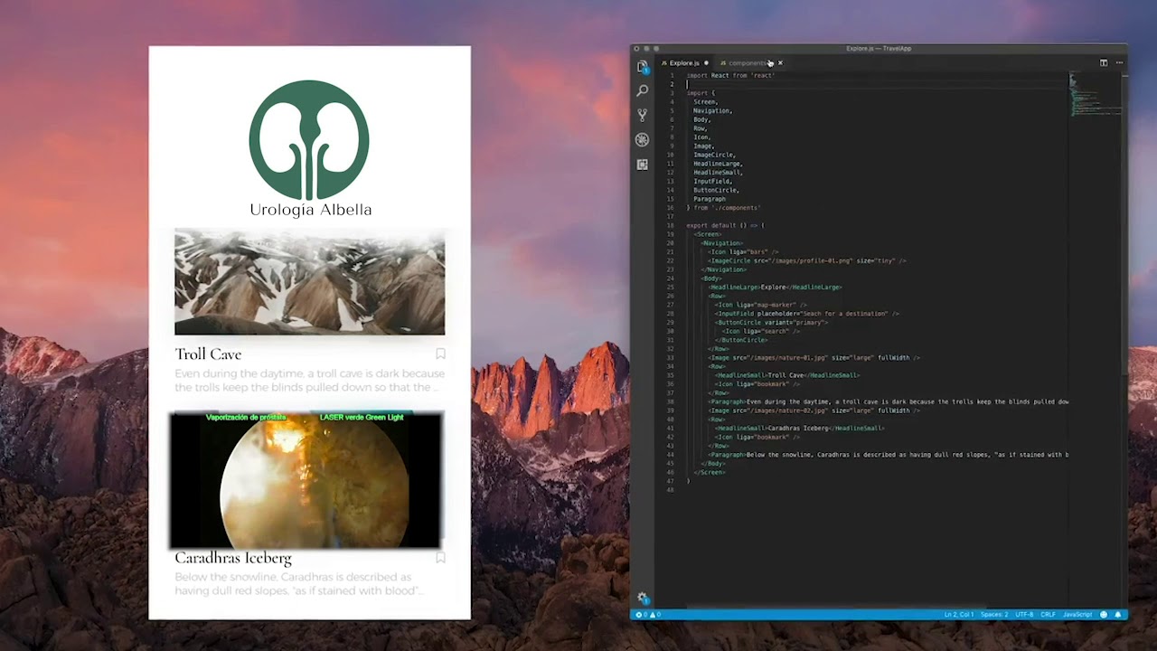Click the ButtonCircle import on line 14

point(716,190)
